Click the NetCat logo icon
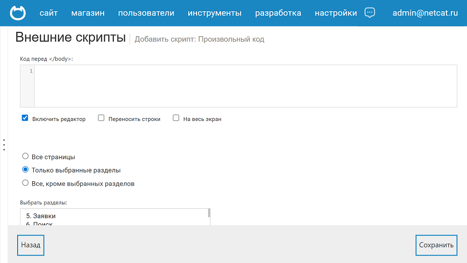The height and width of the screenshot is (263, 467). 18,13
